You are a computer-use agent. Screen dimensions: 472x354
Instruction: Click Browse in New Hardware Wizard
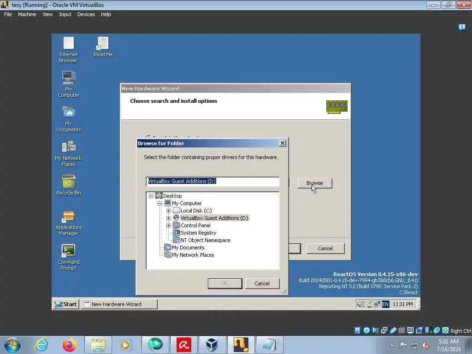click(x=314, y=183)
